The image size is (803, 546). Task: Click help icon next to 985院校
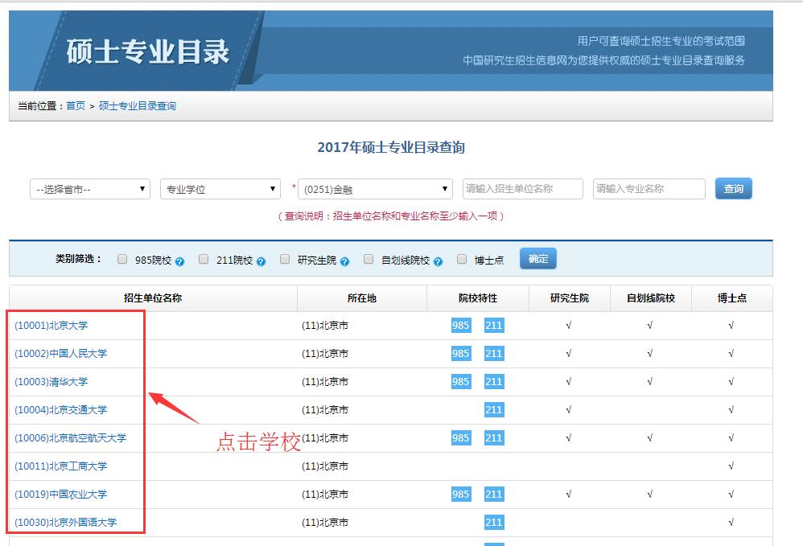click(180, 261)
